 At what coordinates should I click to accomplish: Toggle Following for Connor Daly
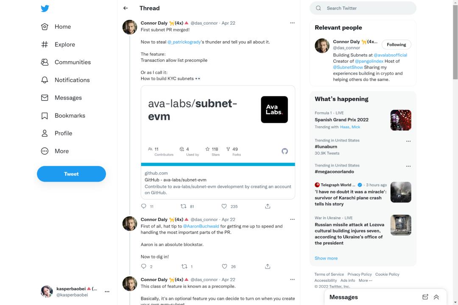tap(396, 44)
